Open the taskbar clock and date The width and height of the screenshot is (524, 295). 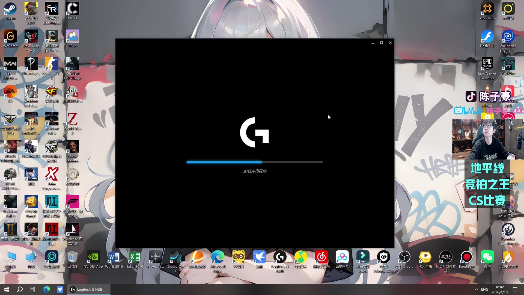click(499, 289)
